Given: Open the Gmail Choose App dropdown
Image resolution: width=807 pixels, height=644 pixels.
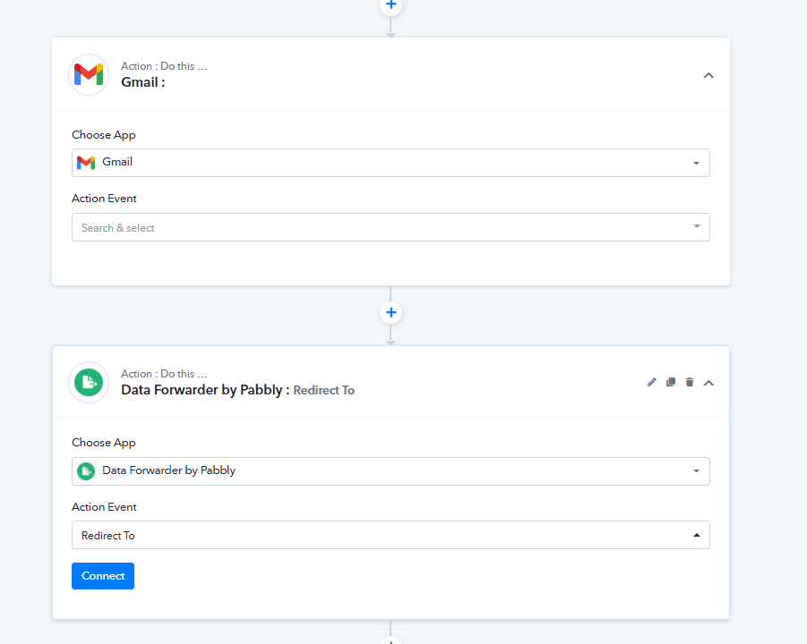Looking at the screenshot, I should pyautogui.click(x=391, y=163).
